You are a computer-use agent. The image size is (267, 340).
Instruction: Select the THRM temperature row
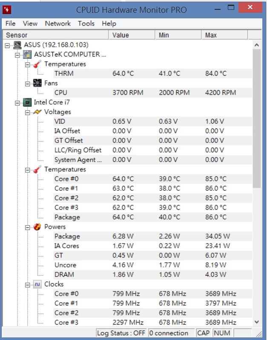tap(153, 74)
